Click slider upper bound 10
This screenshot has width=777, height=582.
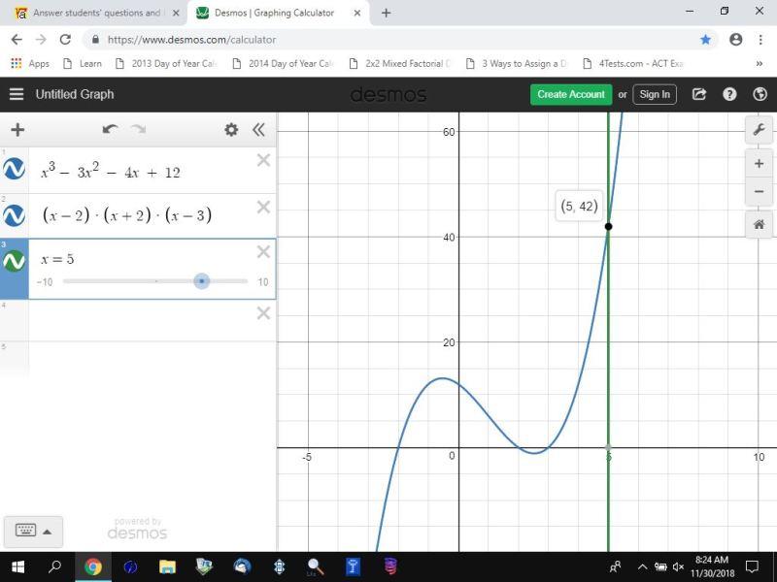(262, 282)
